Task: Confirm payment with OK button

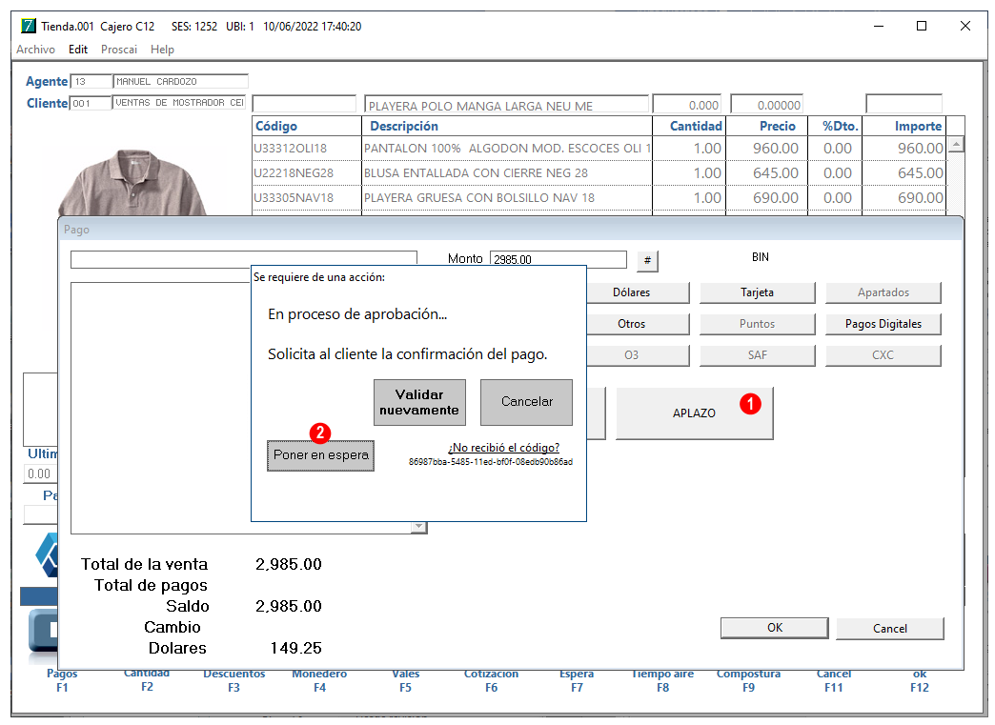Action: [774, 628]
